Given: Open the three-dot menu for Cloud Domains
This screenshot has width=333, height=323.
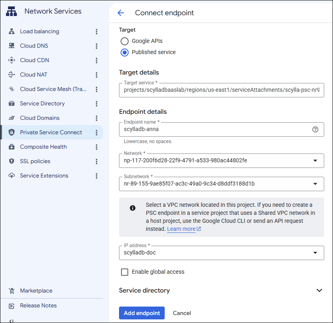Looking at the screenshot, I should (x=97, y=118).
